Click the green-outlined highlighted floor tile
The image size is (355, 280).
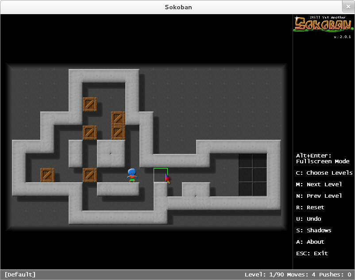pos(161,175)
